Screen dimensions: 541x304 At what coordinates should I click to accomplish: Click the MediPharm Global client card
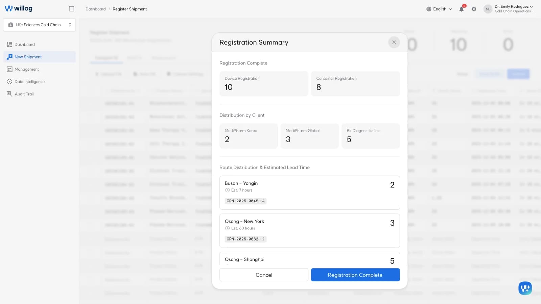click(x=310, y=136)
